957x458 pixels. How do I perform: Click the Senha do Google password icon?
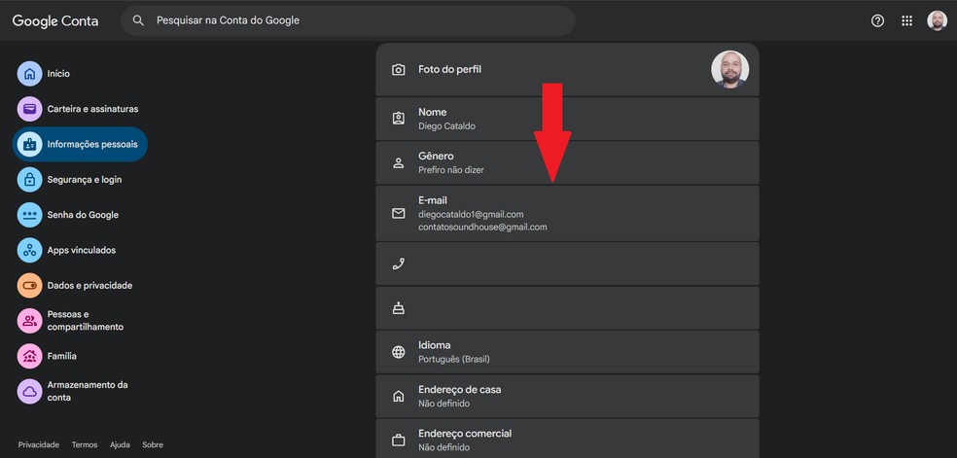[x=30, y=215]
